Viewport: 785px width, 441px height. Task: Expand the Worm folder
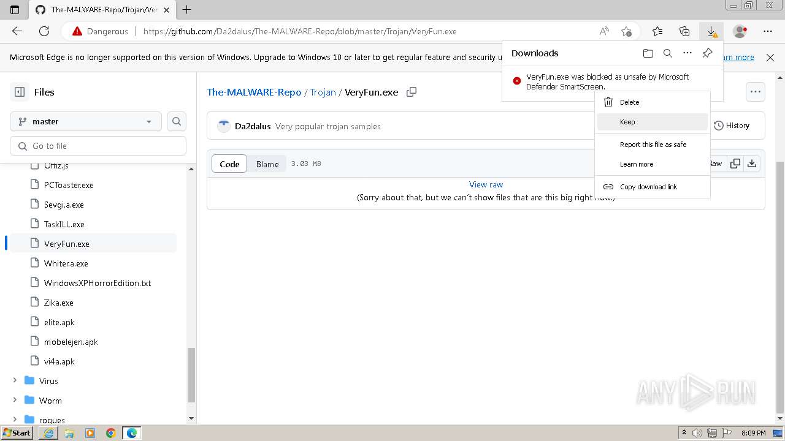(x=15, y=401)
